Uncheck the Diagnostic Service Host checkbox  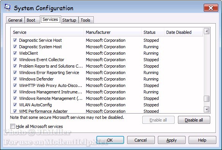(x=15, y=40)
